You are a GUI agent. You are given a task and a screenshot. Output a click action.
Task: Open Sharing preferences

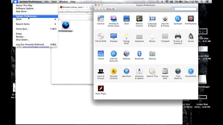point(152,55)
